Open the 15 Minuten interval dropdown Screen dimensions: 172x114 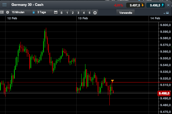21,12
